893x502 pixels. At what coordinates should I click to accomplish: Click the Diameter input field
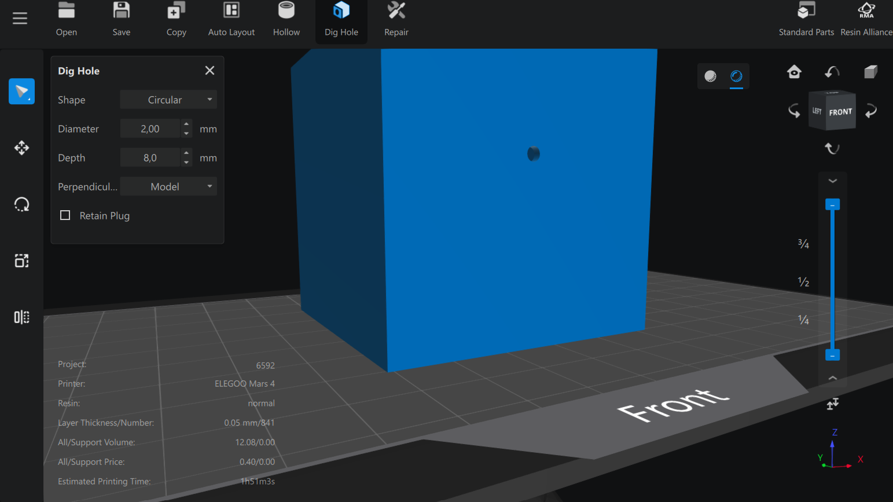[150, 129]
